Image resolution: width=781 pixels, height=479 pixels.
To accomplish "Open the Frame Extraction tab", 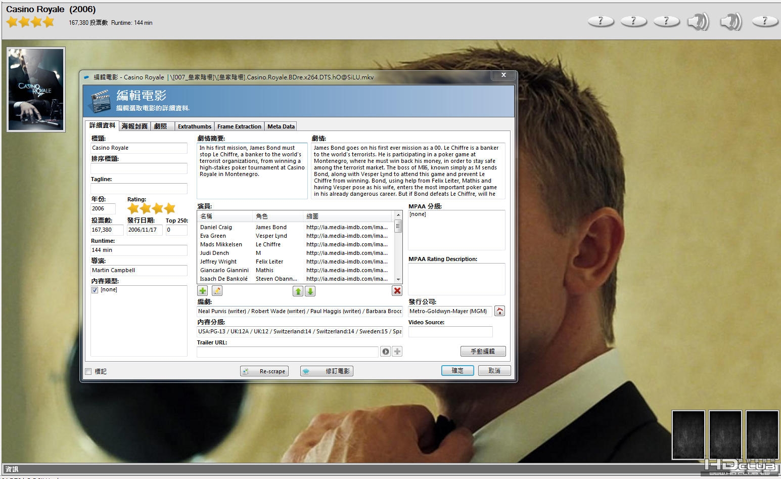I will coord(239,126).
